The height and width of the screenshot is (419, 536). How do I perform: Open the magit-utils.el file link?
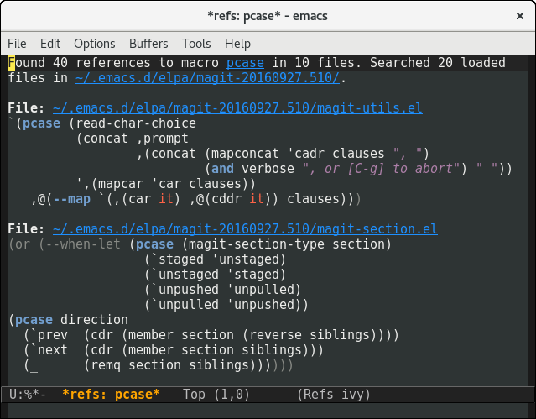(x=237, y=108)
